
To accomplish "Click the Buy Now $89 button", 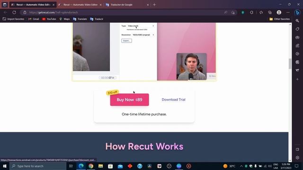I will (129, 100).
